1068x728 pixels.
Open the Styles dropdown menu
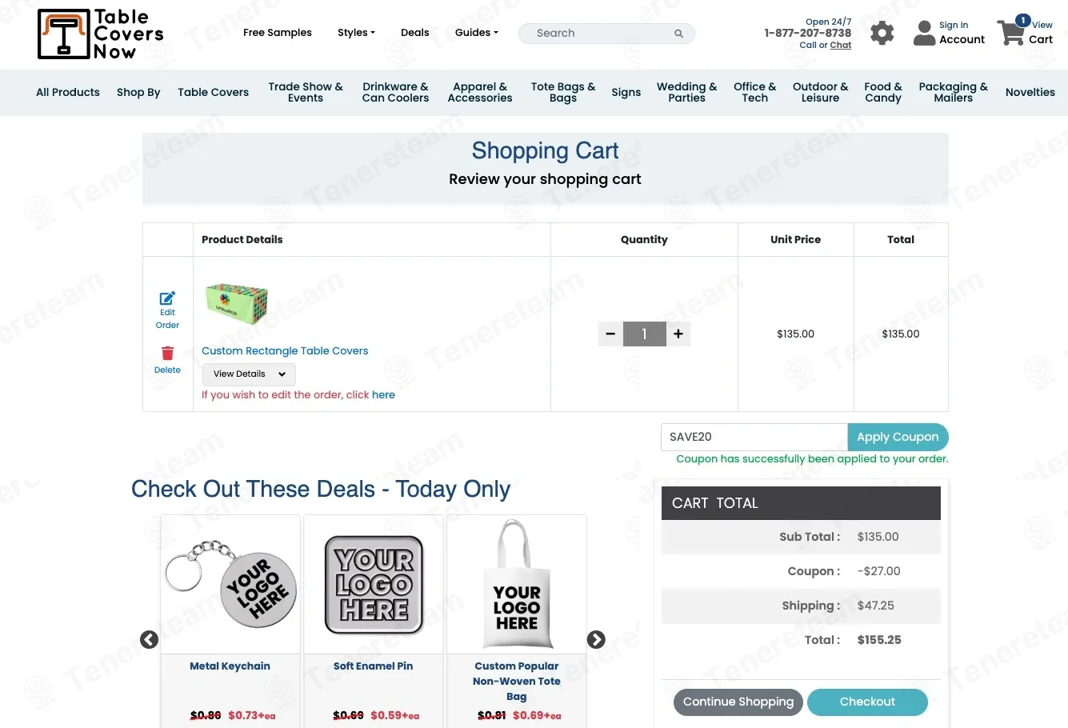point(356,33)
